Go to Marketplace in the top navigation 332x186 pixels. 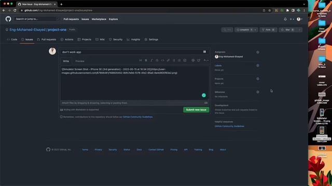click(99, 19)
